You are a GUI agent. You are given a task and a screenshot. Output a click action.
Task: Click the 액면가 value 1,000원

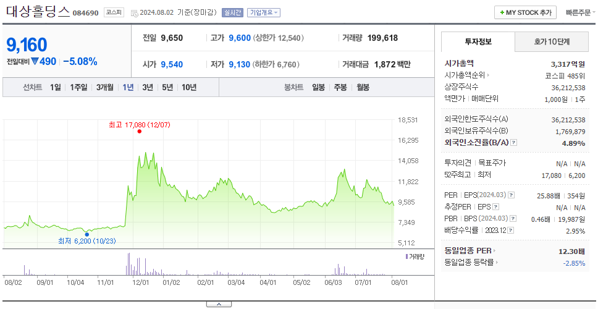pyautogui.click(x=557, y=99)
